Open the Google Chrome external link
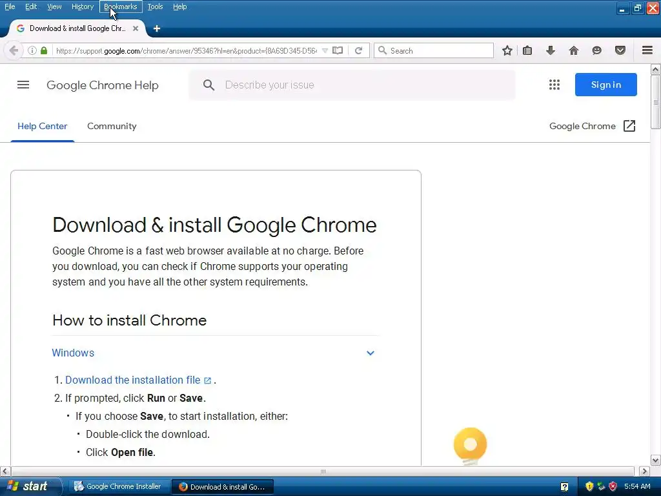 pos(593,126)
